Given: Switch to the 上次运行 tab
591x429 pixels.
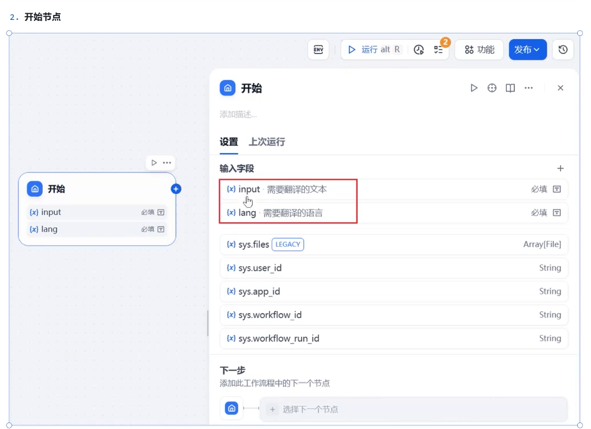Looking at the screenshot, I should point(267,142).
